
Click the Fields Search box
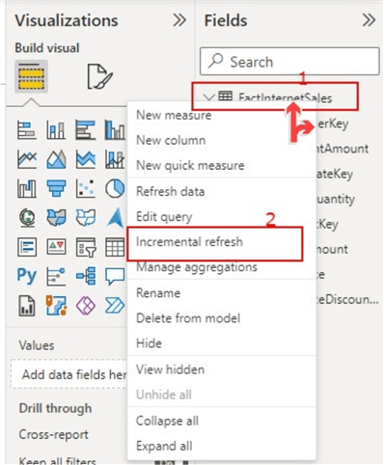tap(289, 61)
